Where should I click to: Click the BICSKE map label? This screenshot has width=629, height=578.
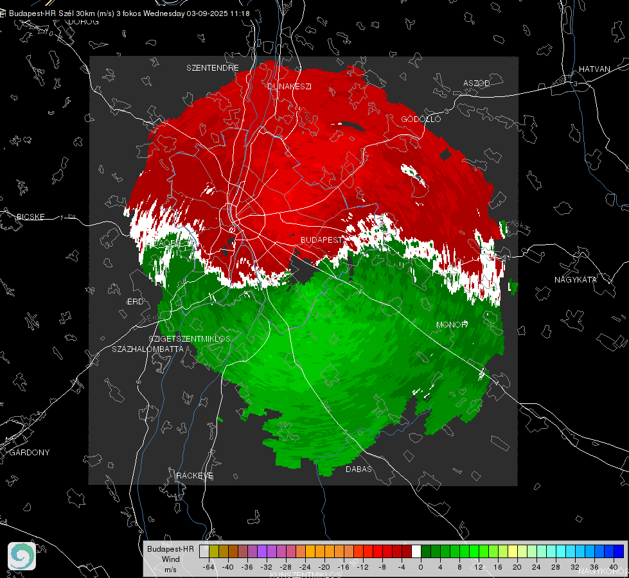click(30, 216)
